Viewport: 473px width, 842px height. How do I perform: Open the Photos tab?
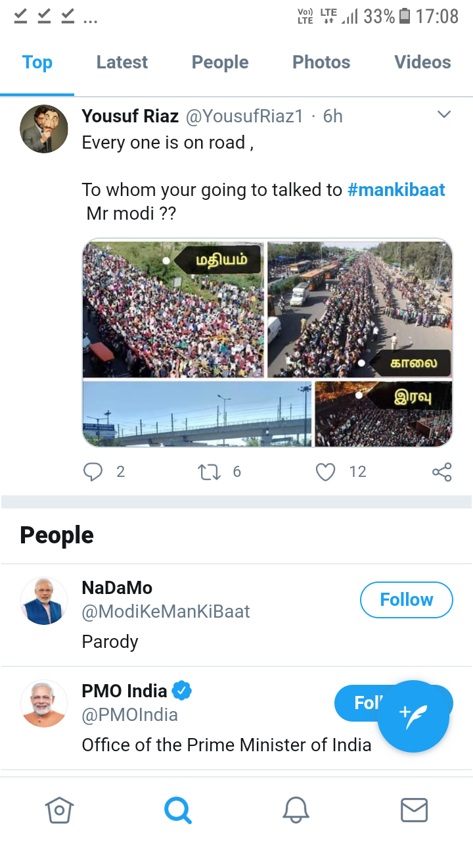pos(321,62)
